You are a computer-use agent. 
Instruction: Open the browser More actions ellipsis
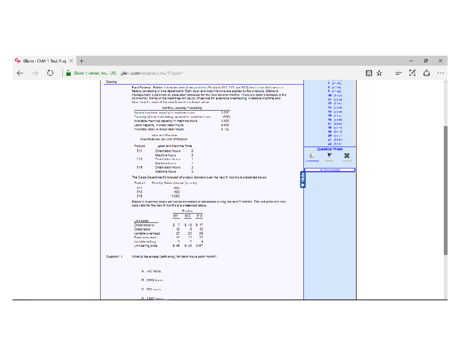click(x=440, y=73)
